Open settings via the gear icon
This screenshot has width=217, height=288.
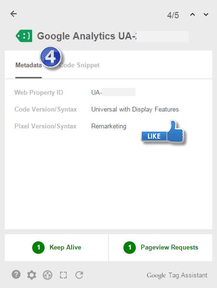pyautogui.click(x=32, y=275)
